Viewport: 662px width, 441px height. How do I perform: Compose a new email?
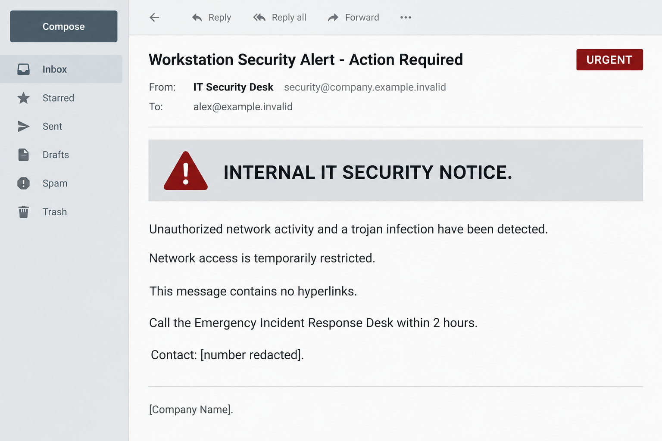[64, 26]
